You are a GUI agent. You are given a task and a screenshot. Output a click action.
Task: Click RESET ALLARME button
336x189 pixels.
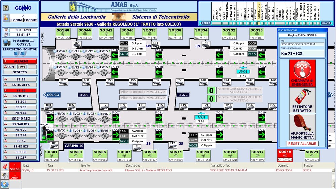coord(302,144)
